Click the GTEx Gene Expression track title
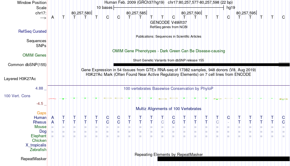 pos(169,70)
